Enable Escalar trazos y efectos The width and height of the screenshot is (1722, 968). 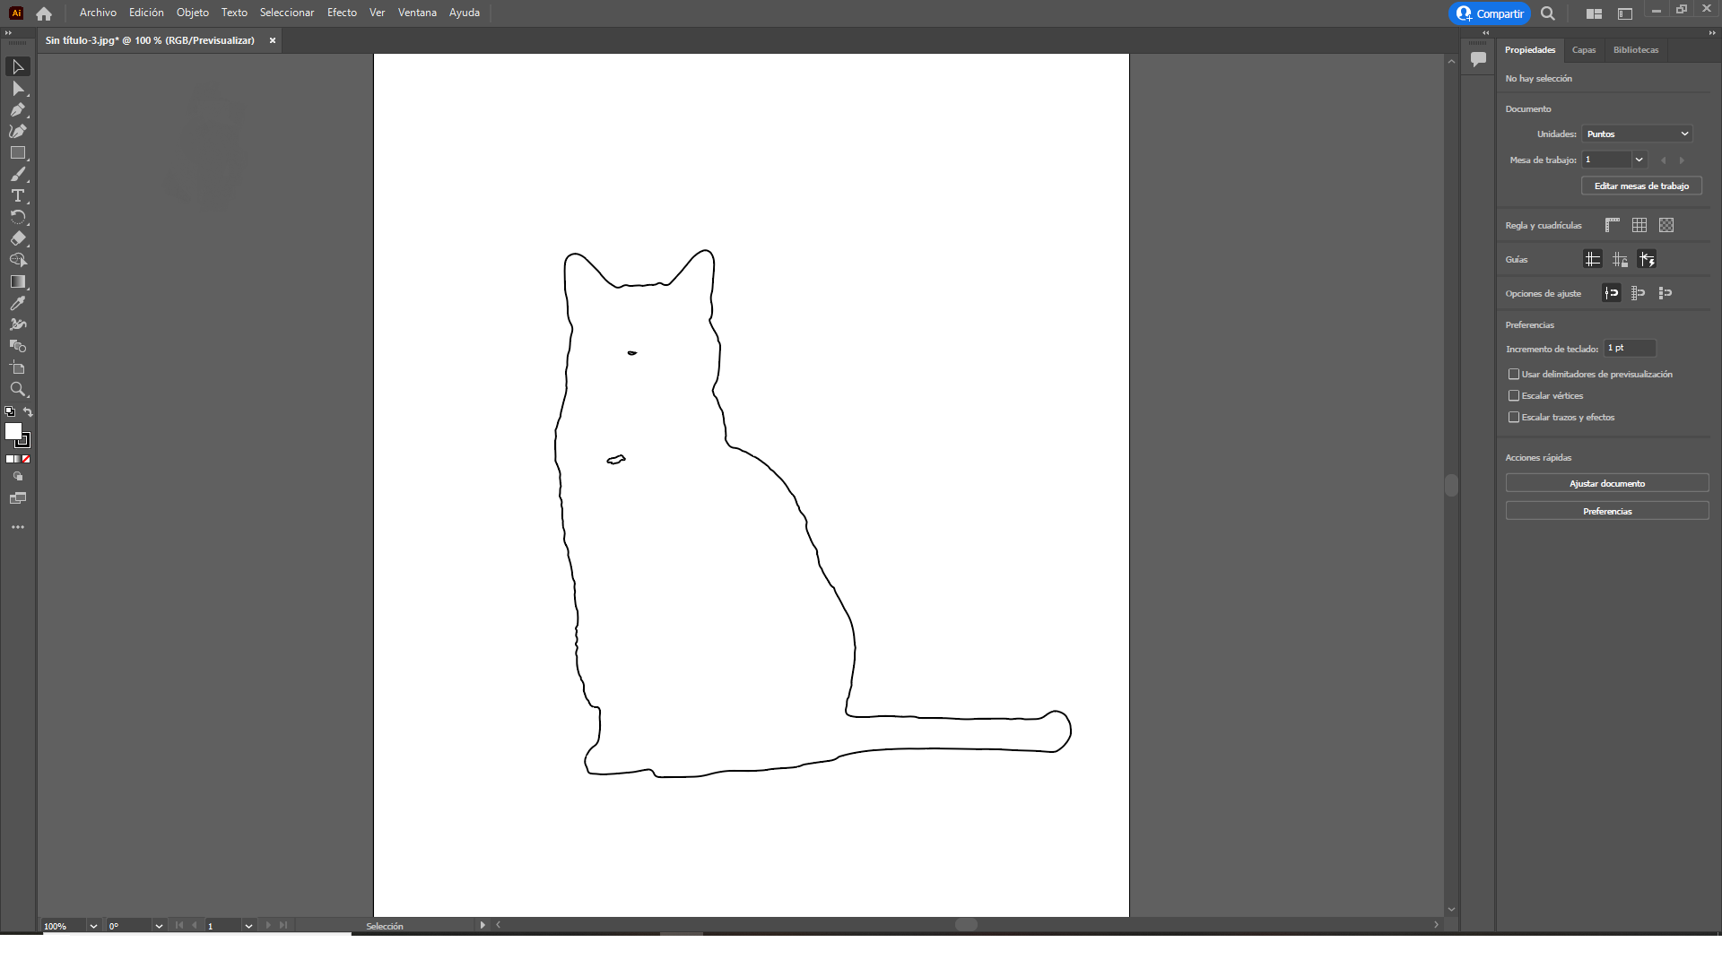(x=1514, y=417)
